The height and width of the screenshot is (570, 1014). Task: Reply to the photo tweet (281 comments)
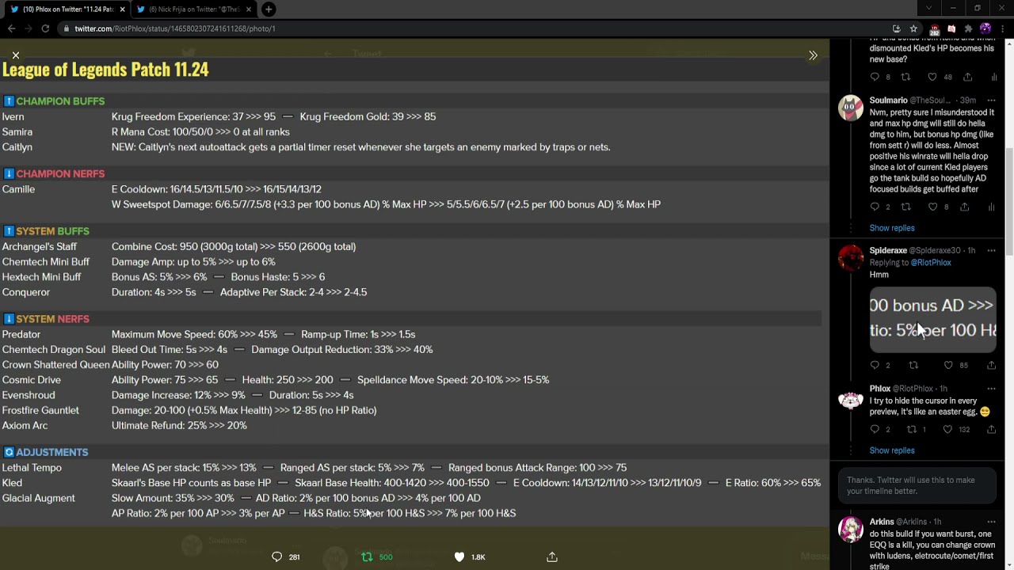pyautogui.click(x=276, y=557)
